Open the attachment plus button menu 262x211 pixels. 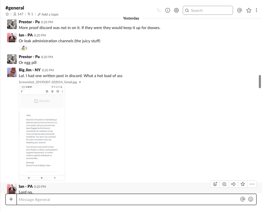[x=11, y=199]
